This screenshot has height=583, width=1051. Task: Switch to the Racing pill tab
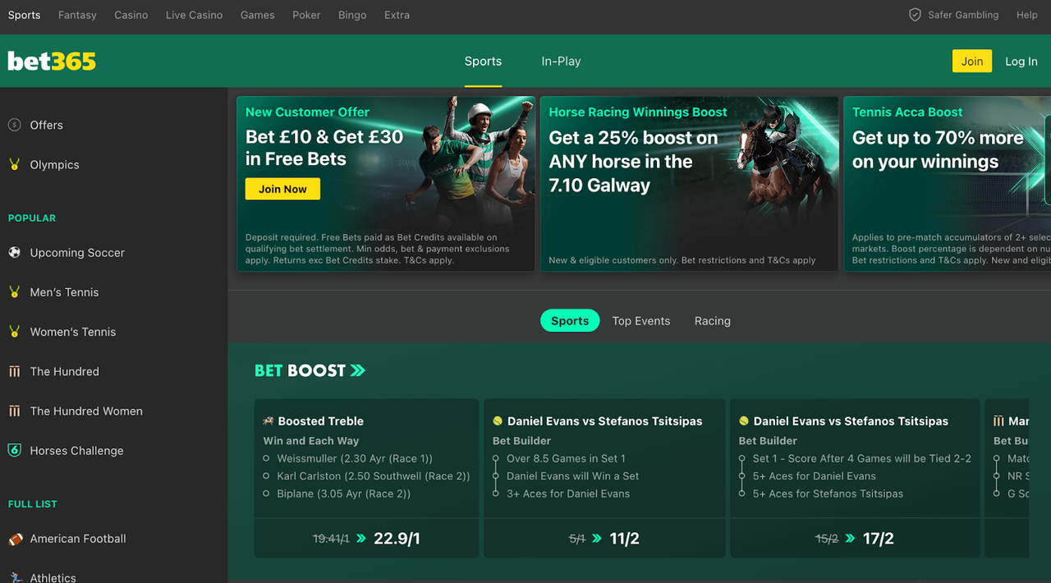713,321
